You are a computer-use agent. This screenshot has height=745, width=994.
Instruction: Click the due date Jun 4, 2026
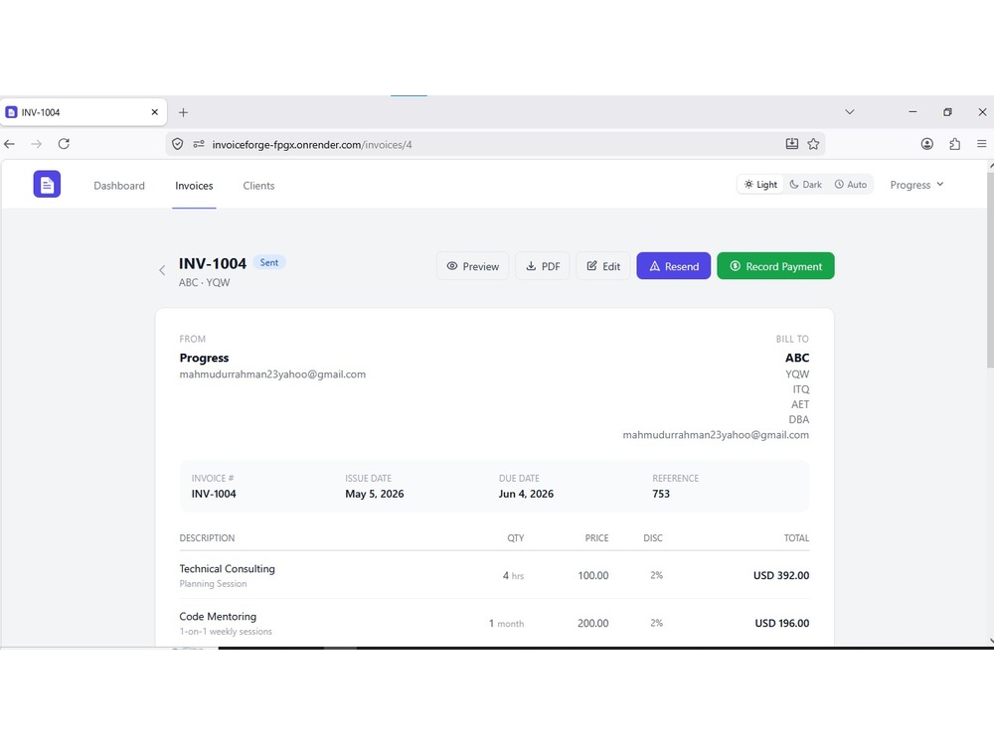(526, 494)
